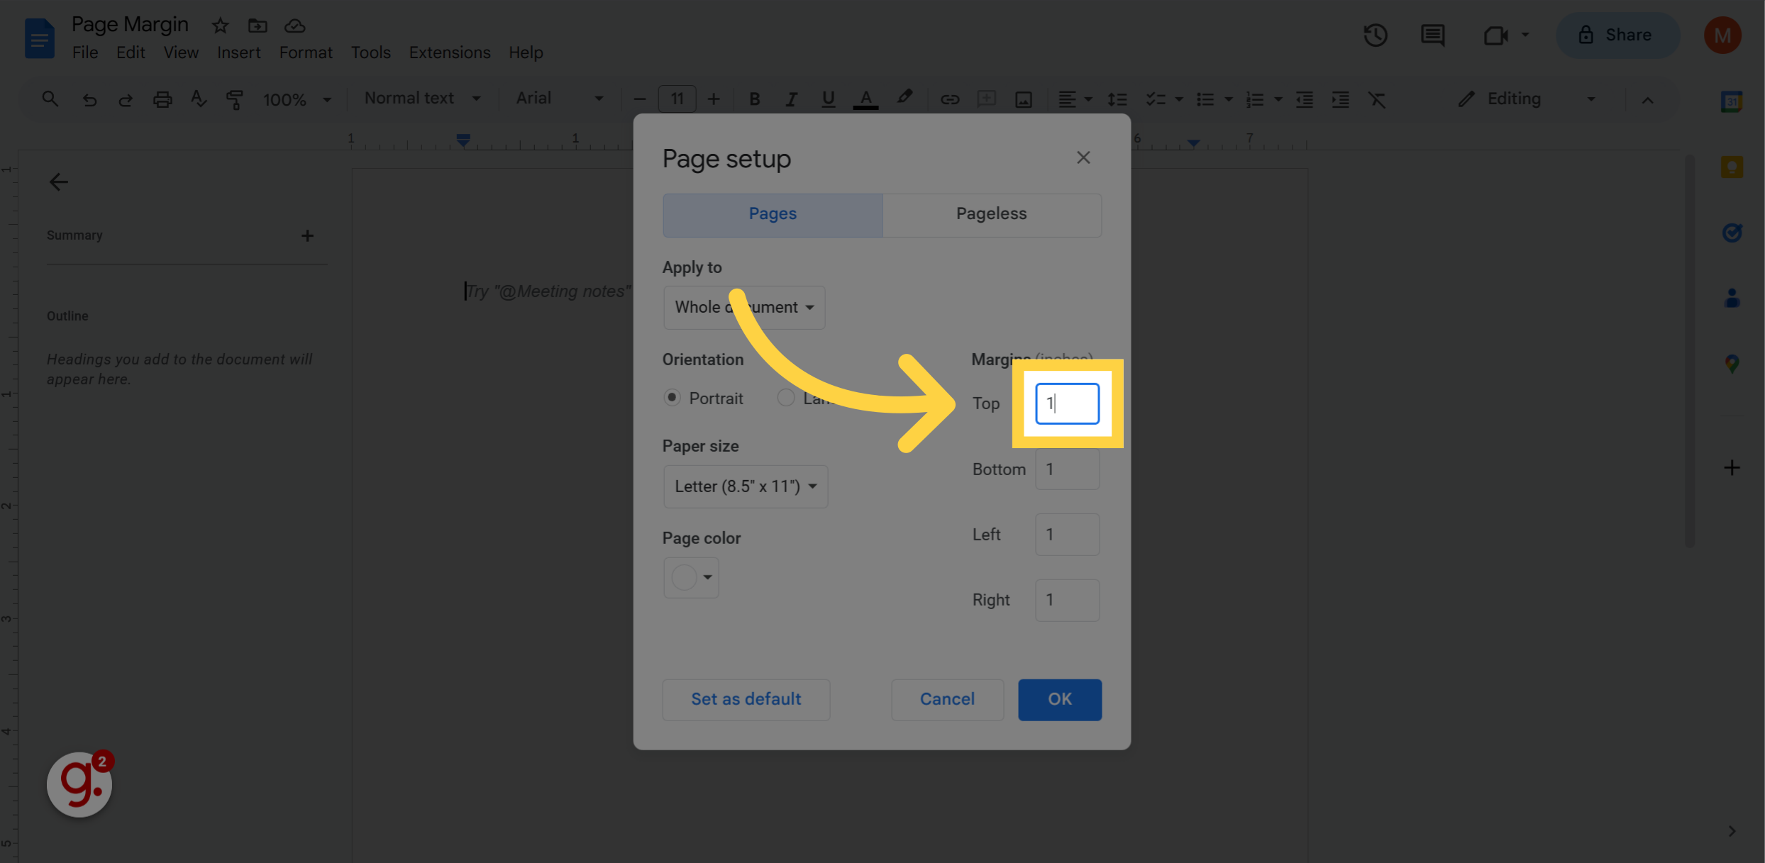The height and width of the screenshot is (863, 1765).
Task: Select the Landscape orientation radio button
Action: click(x=785, y=398)
